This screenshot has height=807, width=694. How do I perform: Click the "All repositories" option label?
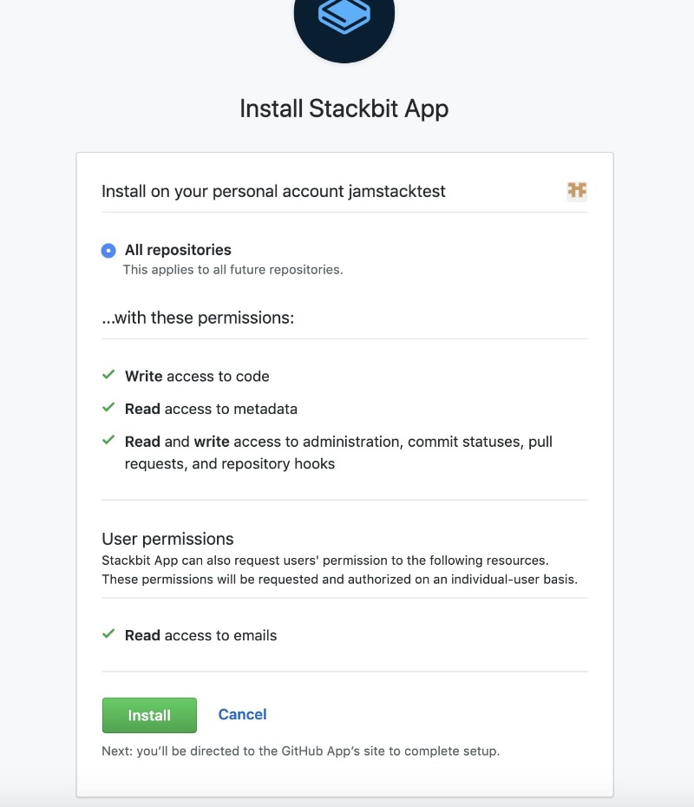pyautogui.click(x=180, y=249)
